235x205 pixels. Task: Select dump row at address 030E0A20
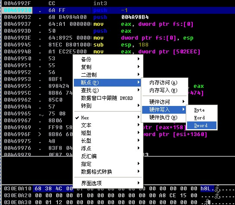[118, 196]
